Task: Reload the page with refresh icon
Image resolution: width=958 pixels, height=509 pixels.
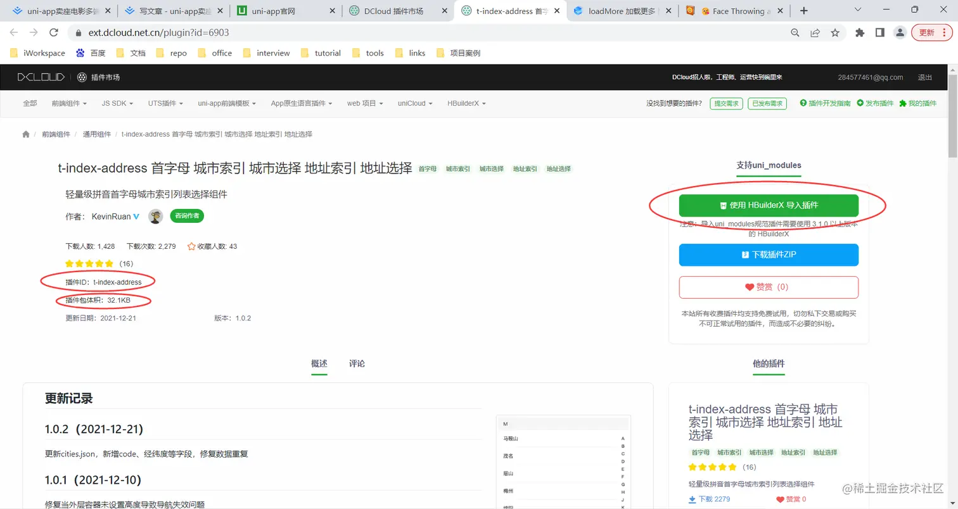Action: (x=54, y=33)
